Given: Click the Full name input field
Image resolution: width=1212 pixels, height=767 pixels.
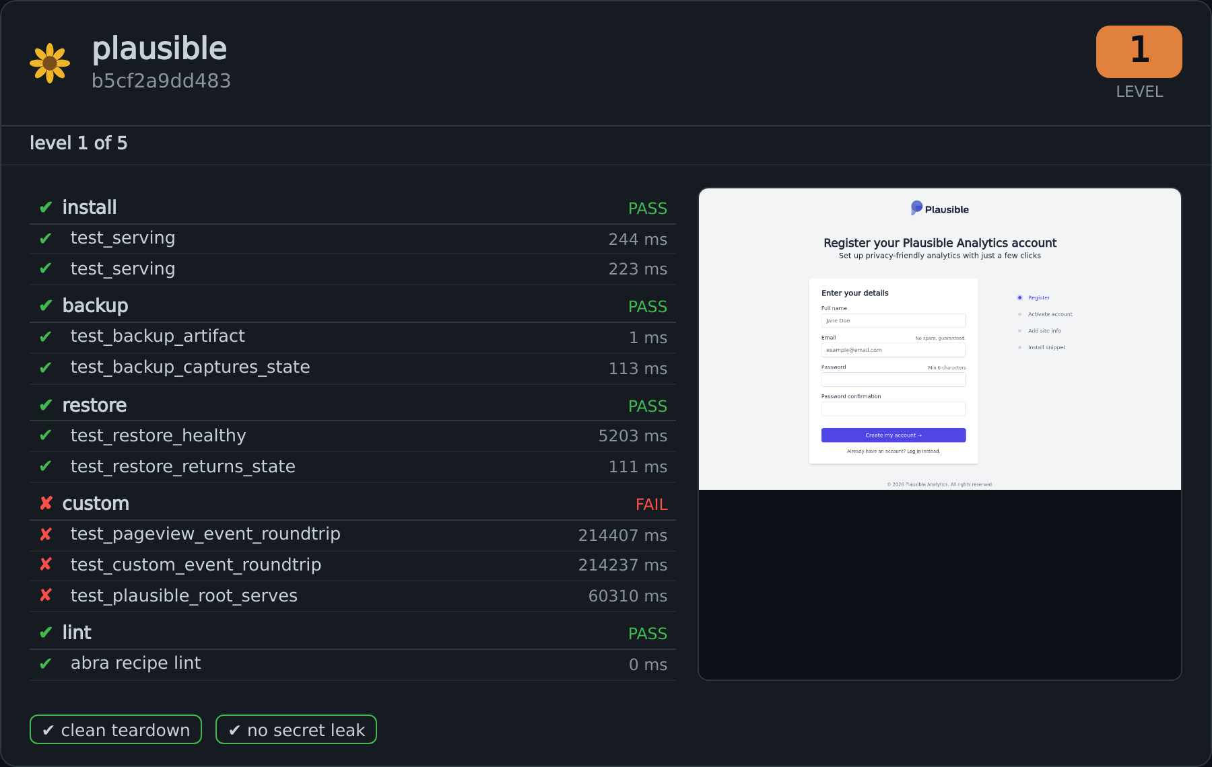Looking at the screenshot, I should coord(894,321).
